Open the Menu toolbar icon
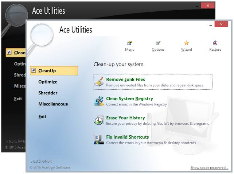 (x=129, y=43)
